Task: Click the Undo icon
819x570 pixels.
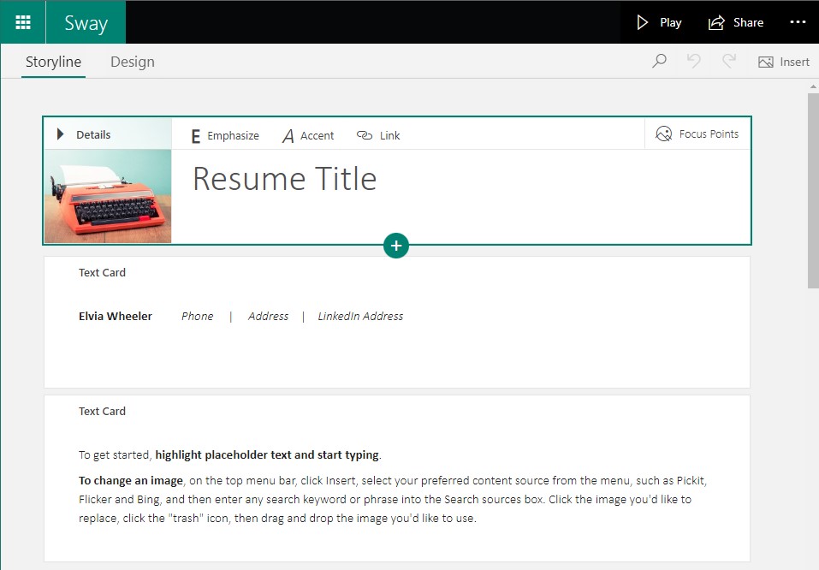Action: 692,61
